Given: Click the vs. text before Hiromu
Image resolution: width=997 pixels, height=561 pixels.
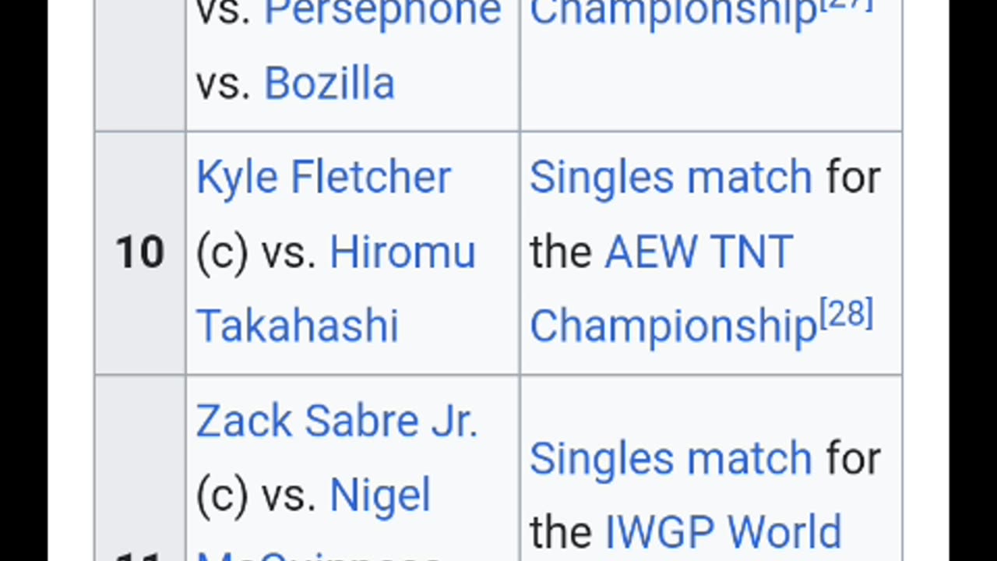Looking at the screenshot, I should point(288,252).
